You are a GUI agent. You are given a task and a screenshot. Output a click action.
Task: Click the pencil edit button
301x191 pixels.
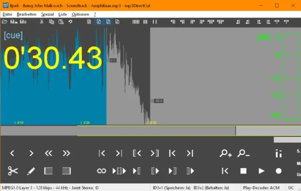31,171
